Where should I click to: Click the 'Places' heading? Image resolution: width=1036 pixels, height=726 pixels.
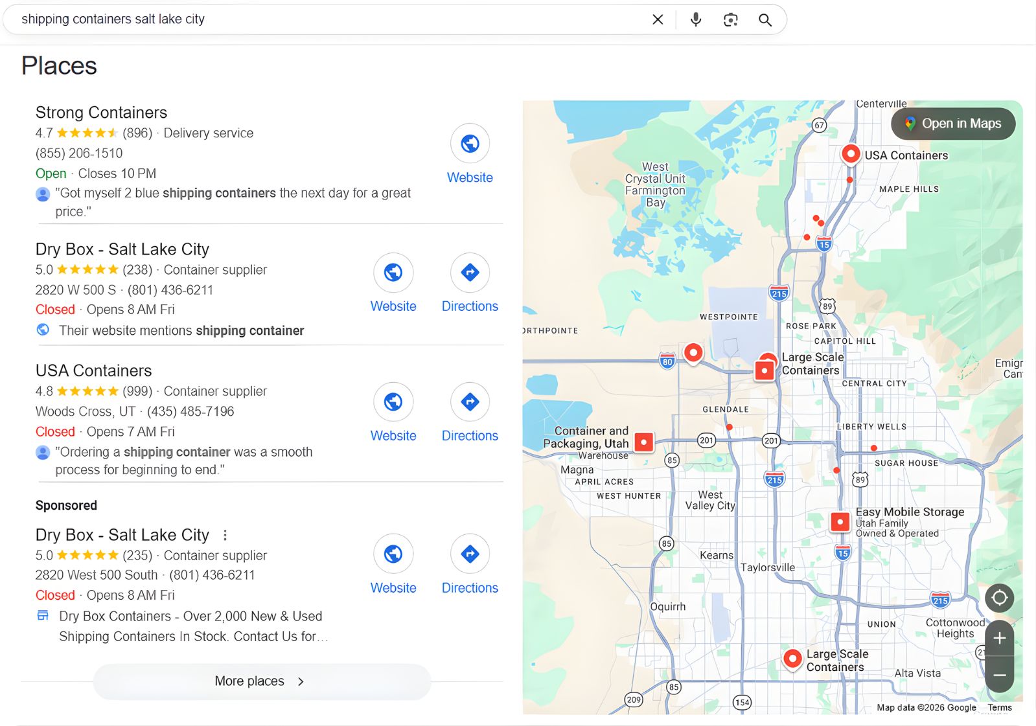pyautogui.click(x=59, y=66)
